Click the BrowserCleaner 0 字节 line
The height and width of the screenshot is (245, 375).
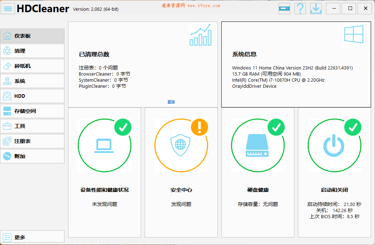(105, 74)
